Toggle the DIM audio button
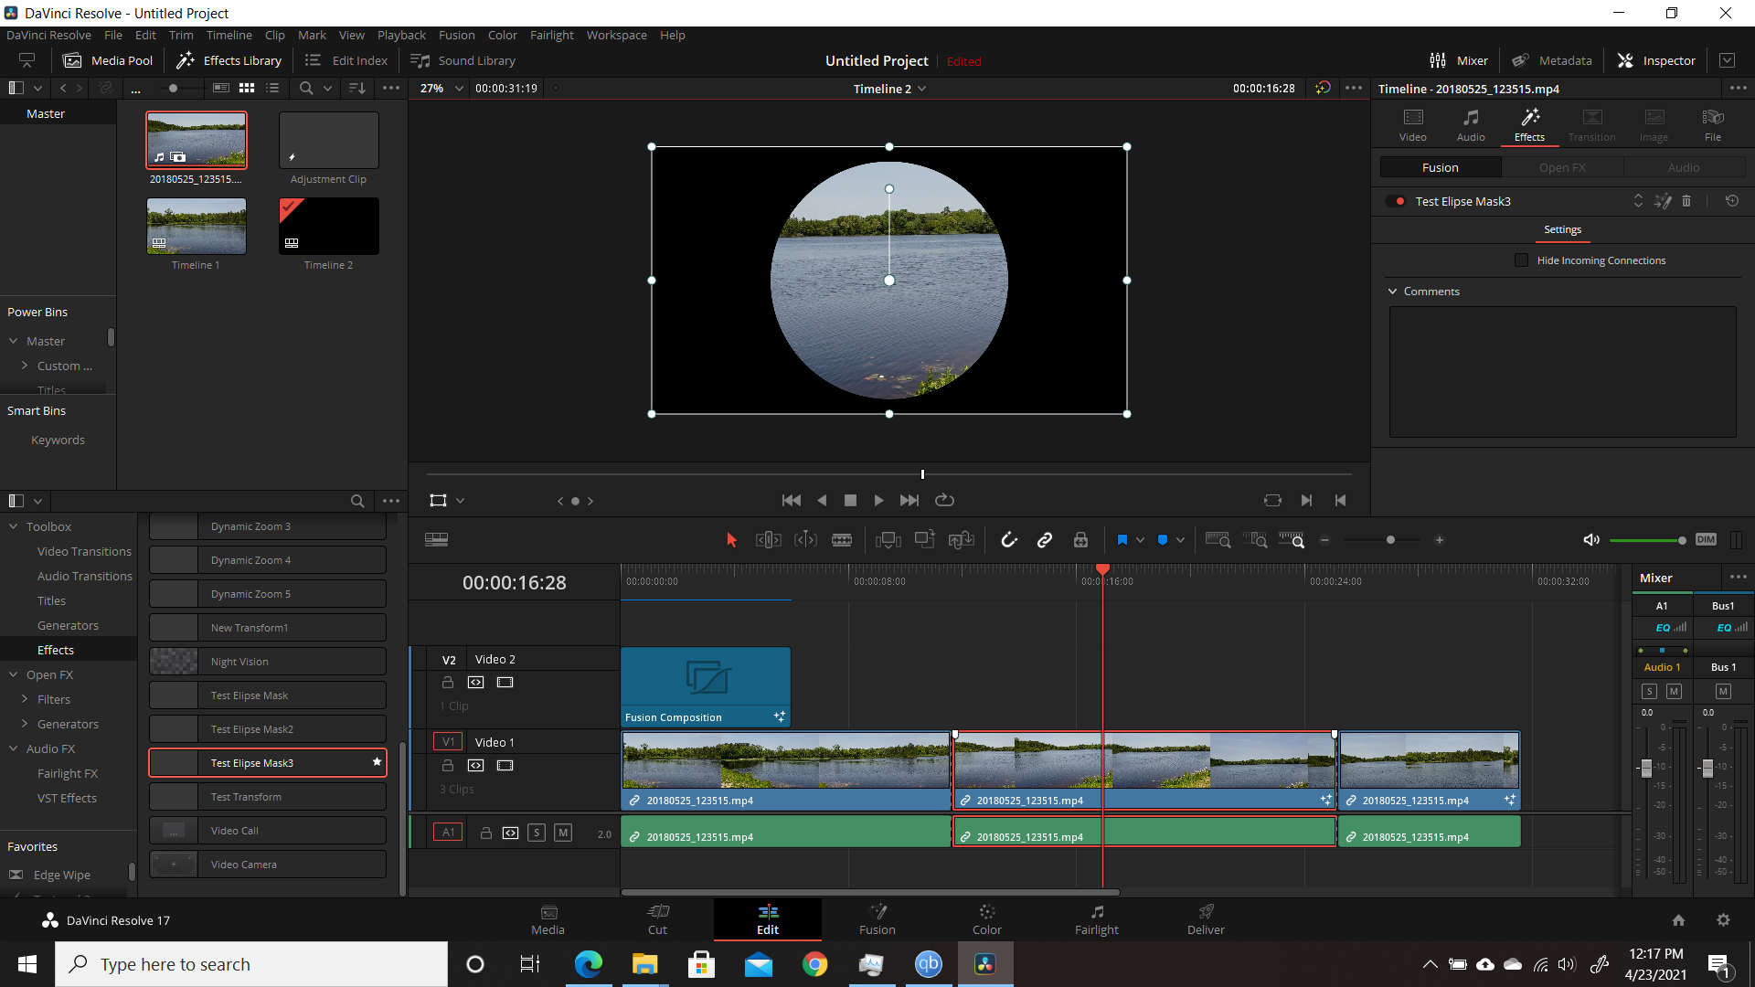The image size is (1755, 987). point(1706,539)
